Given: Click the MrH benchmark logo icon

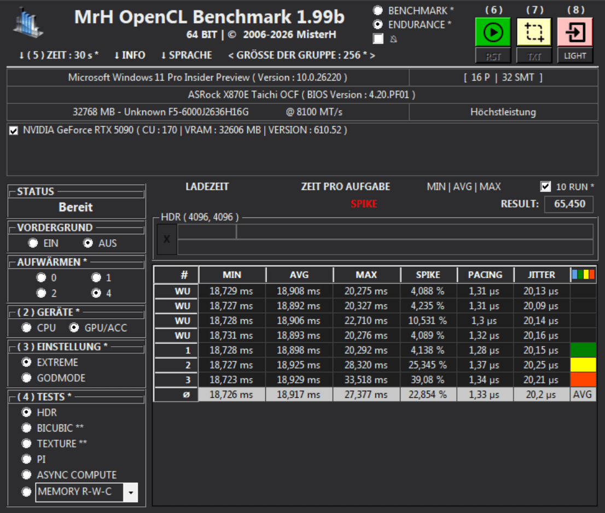Looking at the screenshot, I should point(29,23).
